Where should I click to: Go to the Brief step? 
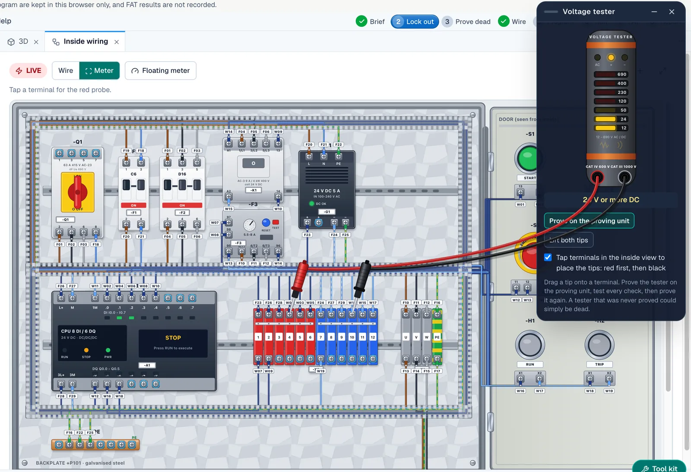tap(370, 22)
